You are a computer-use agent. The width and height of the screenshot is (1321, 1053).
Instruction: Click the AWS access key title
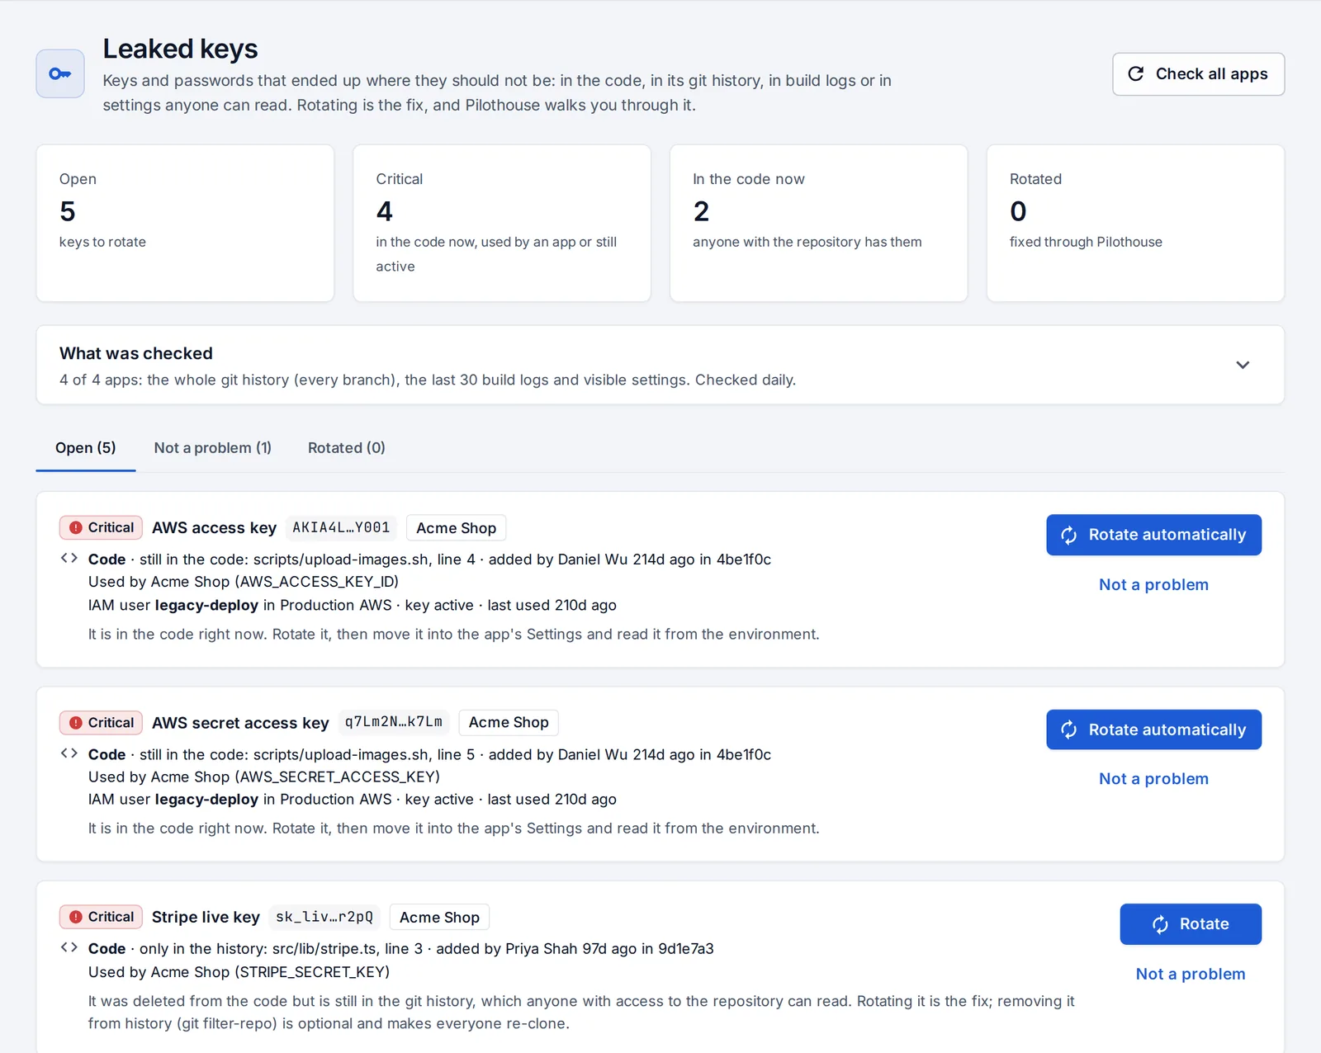215,528
